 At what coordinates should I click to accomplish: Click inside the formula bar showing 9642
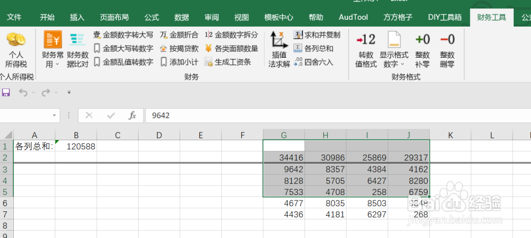(338, 116)
